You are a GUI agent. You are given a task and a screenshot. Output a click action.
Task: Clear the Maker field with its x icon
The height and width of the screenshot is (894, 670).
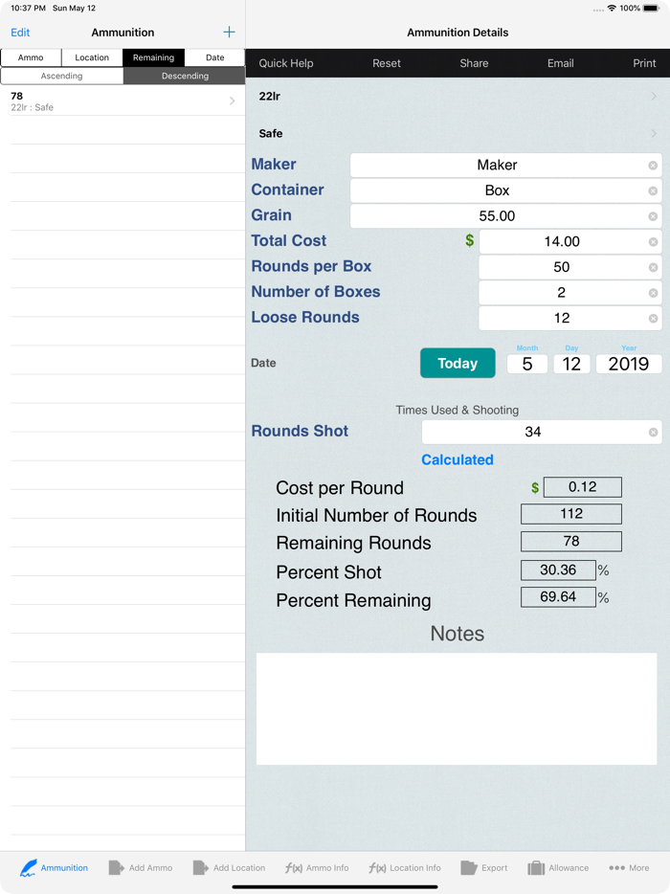point(653,166)
